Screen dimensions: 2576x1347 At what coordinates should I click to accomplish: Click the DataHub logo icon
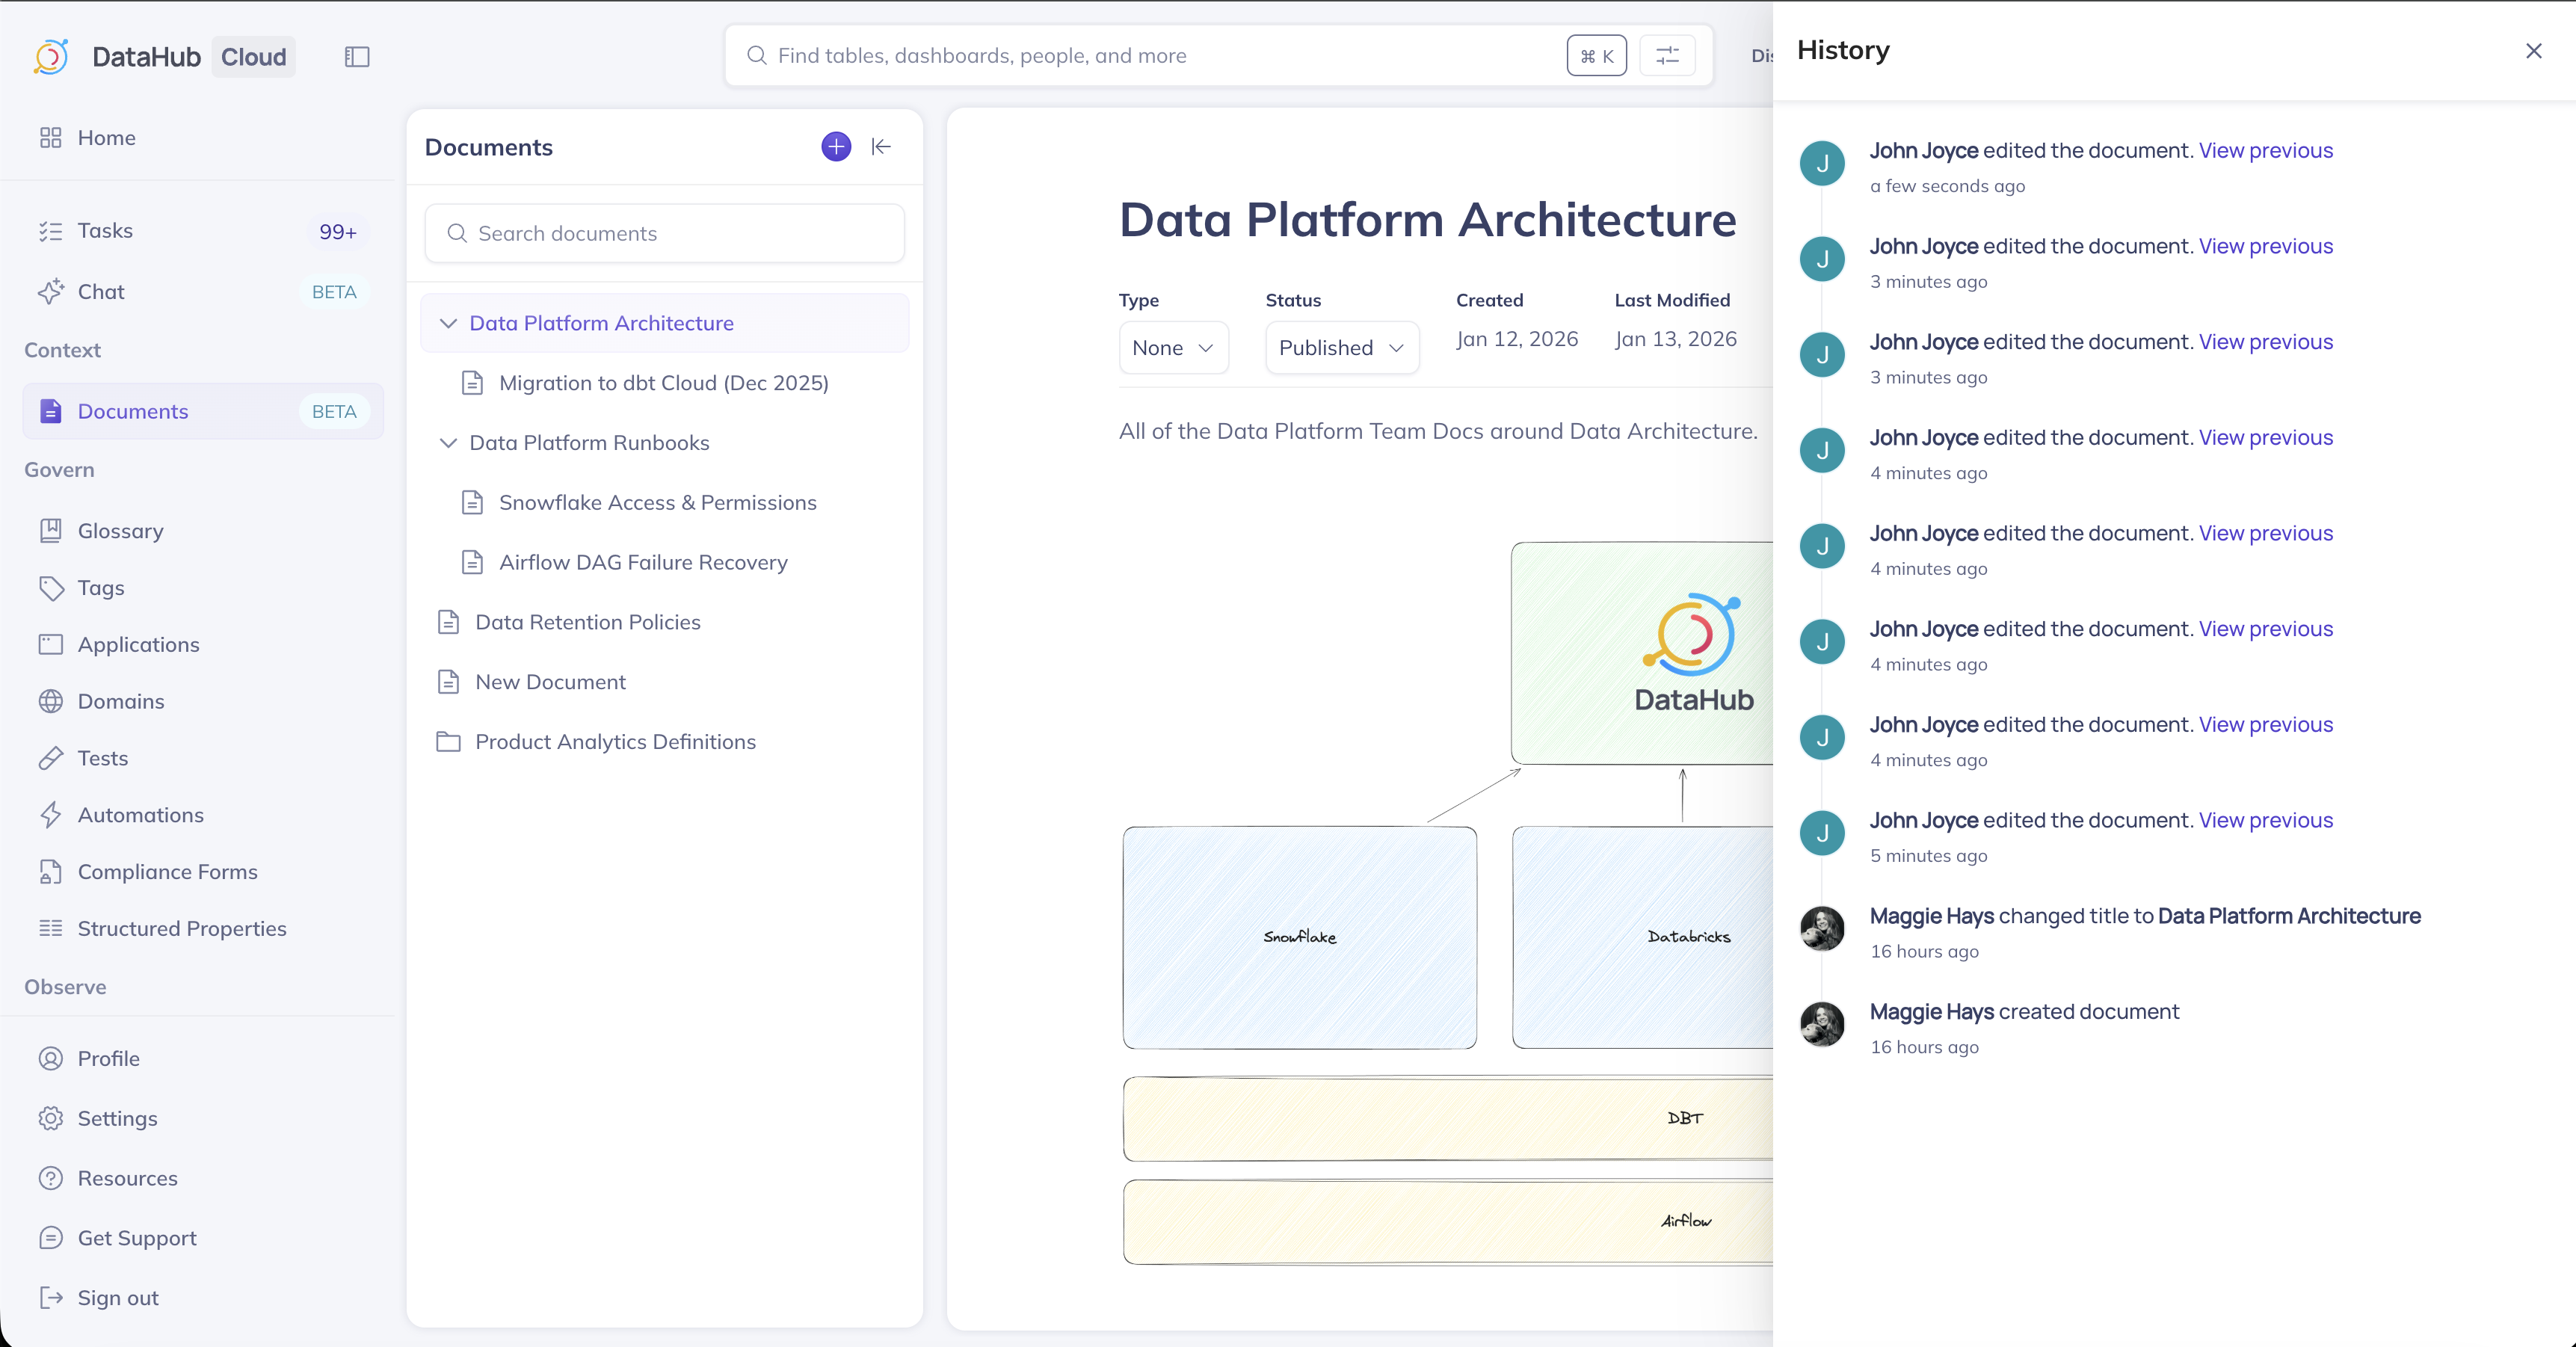(51, 57)
